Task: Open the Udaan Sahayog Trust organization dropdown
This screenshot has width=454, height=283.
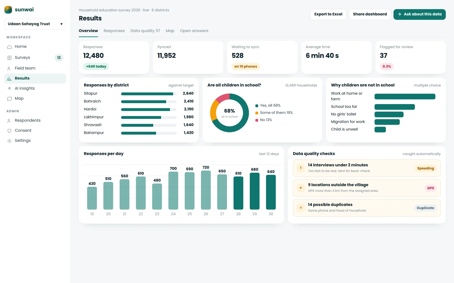Action: point(35,24)
